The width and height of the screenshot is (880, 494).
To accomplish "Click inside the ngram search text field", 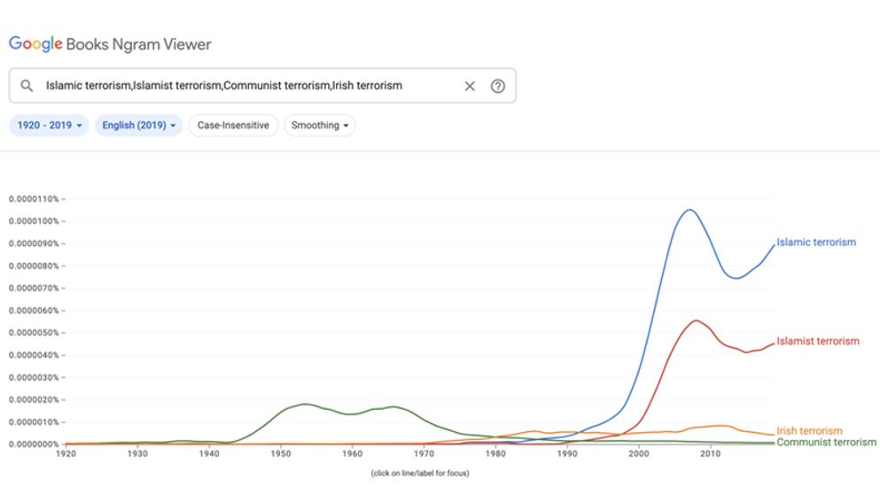I will click(247, 86).
